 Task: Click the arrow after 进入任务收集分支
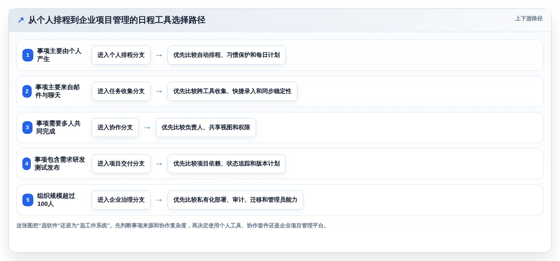coord(159,91)
